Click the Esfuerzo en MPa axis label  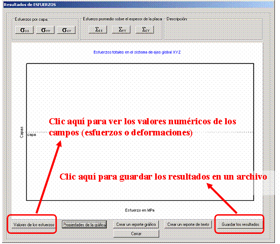[x=139, y=210]
